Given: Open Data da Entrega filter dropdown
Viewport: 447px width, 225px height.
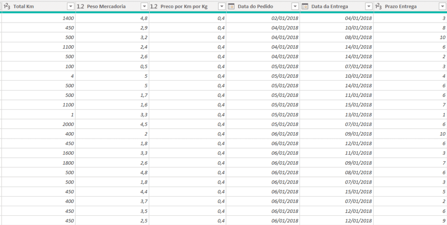Looking at the screenshot, I should [x=369, y=7].
